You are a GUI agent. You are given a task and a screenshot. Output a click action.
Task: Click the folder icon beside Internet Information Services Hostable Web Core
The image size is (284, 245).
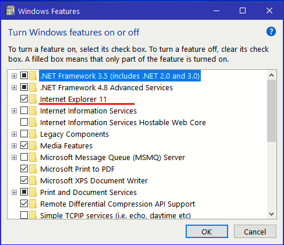33,122
